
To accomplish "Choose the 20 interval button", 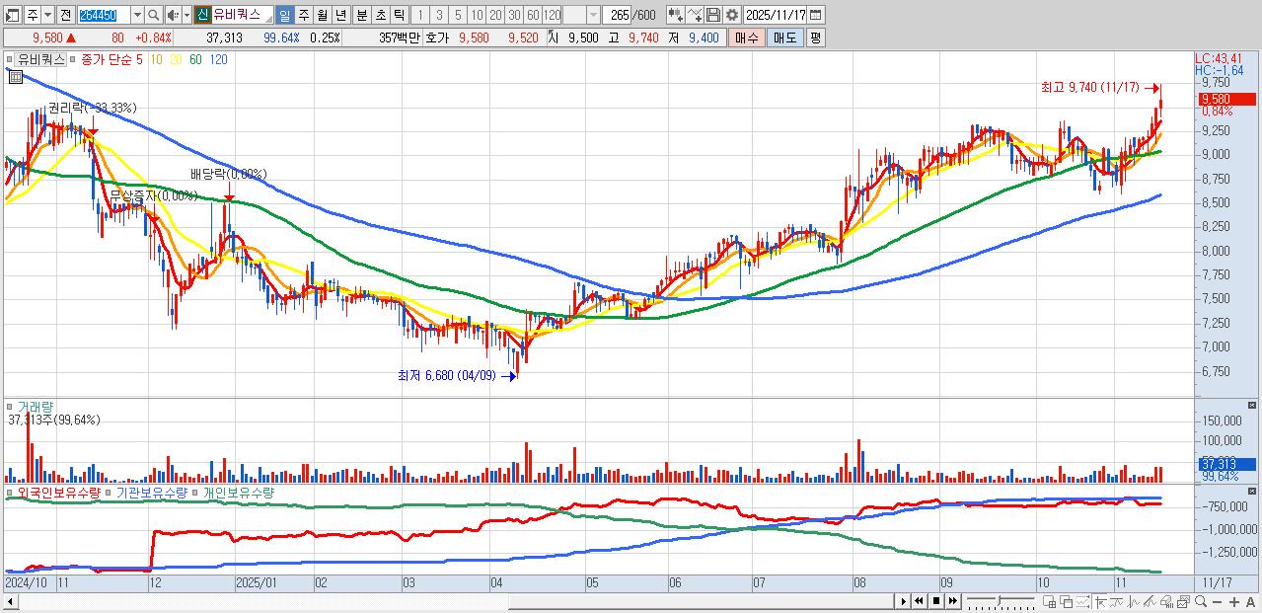I will [495, 15].
